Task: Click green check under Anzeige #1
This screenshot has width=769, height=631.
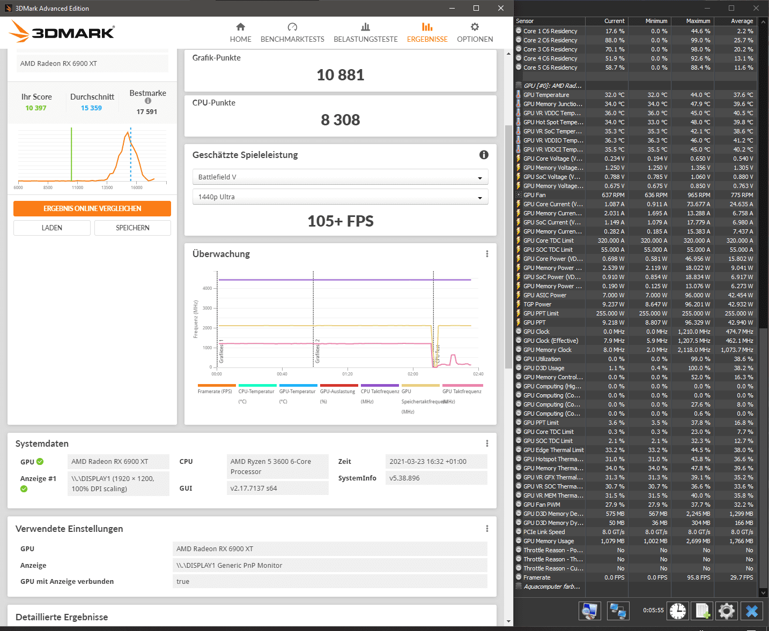Action: click(x=24, y=489)
